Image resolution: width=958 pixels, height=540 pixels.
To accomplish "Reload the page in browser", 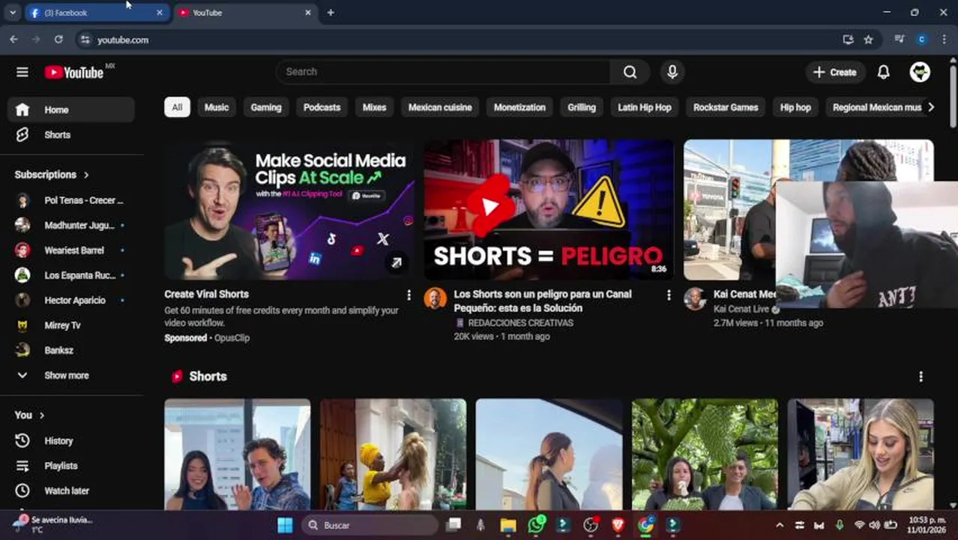I will pyautogui.click(x=58, y=40).
